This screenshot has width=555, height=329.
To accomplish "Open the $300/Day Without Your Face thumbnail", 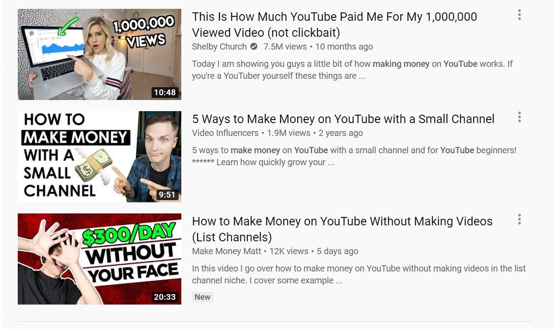I will tap(99, 259).
